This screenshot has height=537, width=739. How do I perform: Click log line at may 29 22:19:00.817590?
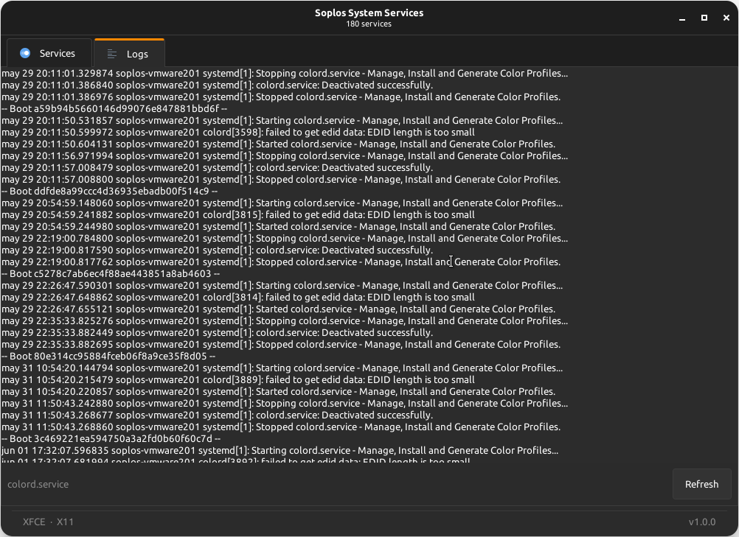coord(218,250)
